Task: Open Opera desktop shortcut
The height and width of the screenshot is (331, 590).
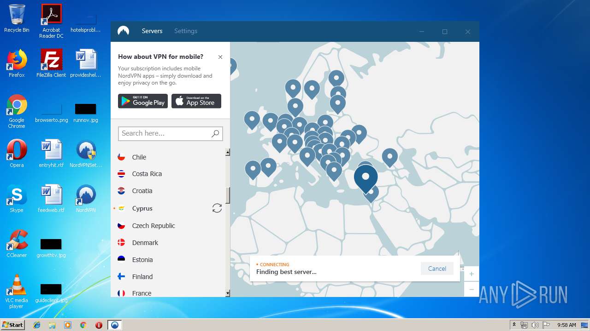Action: [17, 154]
